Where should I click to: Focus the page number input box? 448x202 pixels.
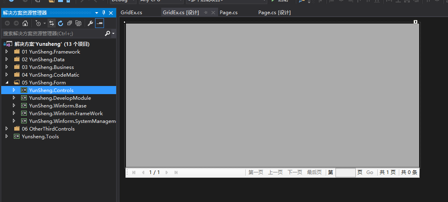pyautogui.click(x=345, y=173)
